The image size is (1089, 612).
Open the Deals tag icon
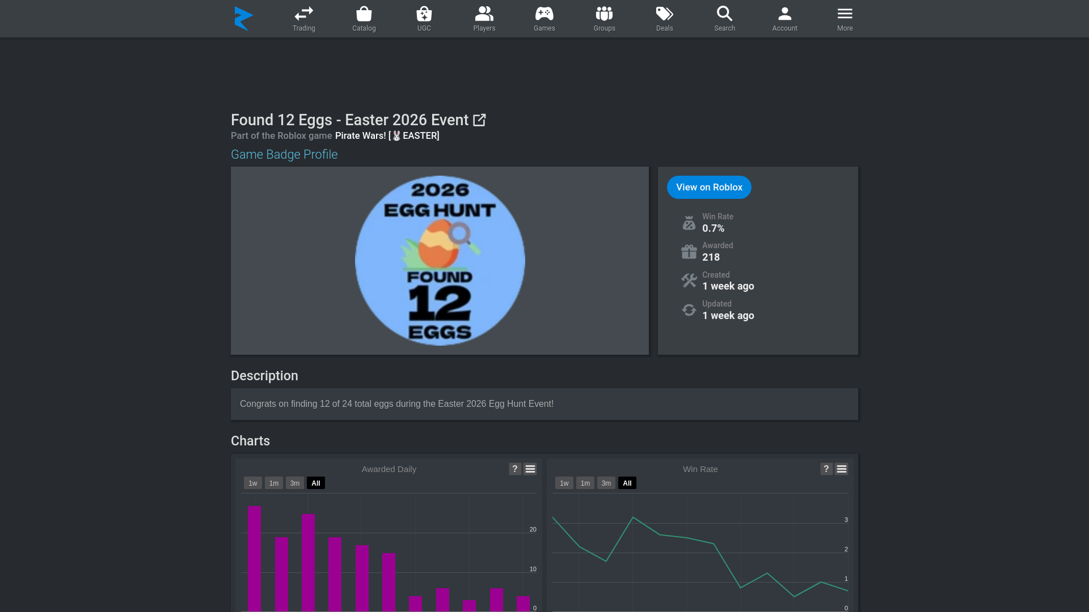(665, 14)
